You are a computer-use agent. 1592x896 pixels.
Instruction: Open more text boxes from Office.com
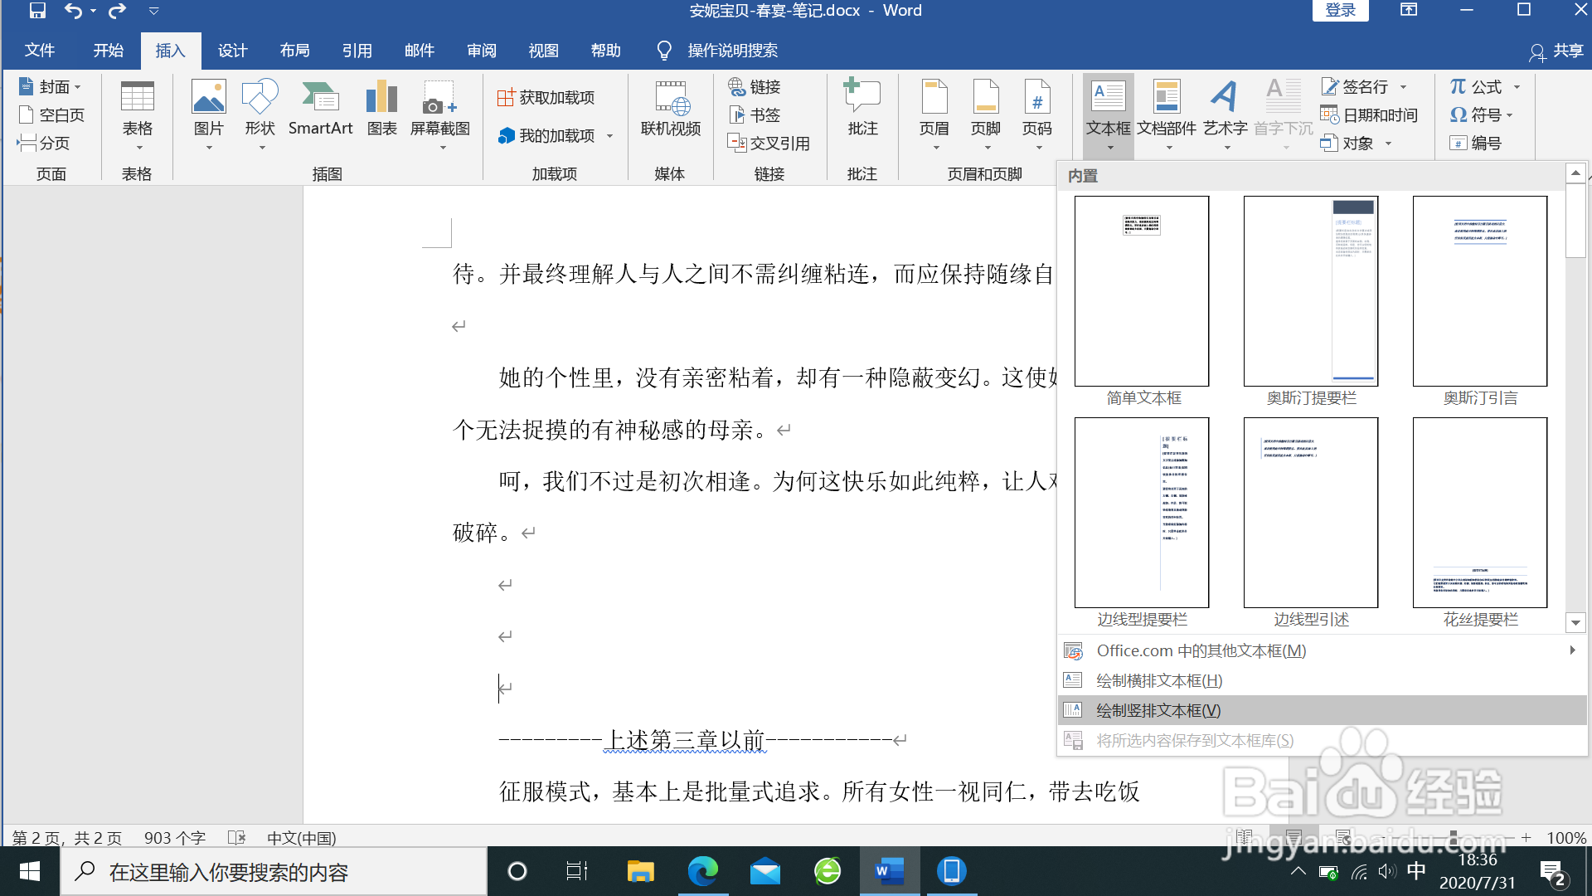(x=1322, y=650)
